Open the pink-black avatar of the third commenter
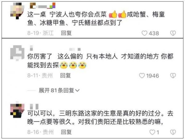The height and width of the screenshot is (140, 185). (17, 110)
